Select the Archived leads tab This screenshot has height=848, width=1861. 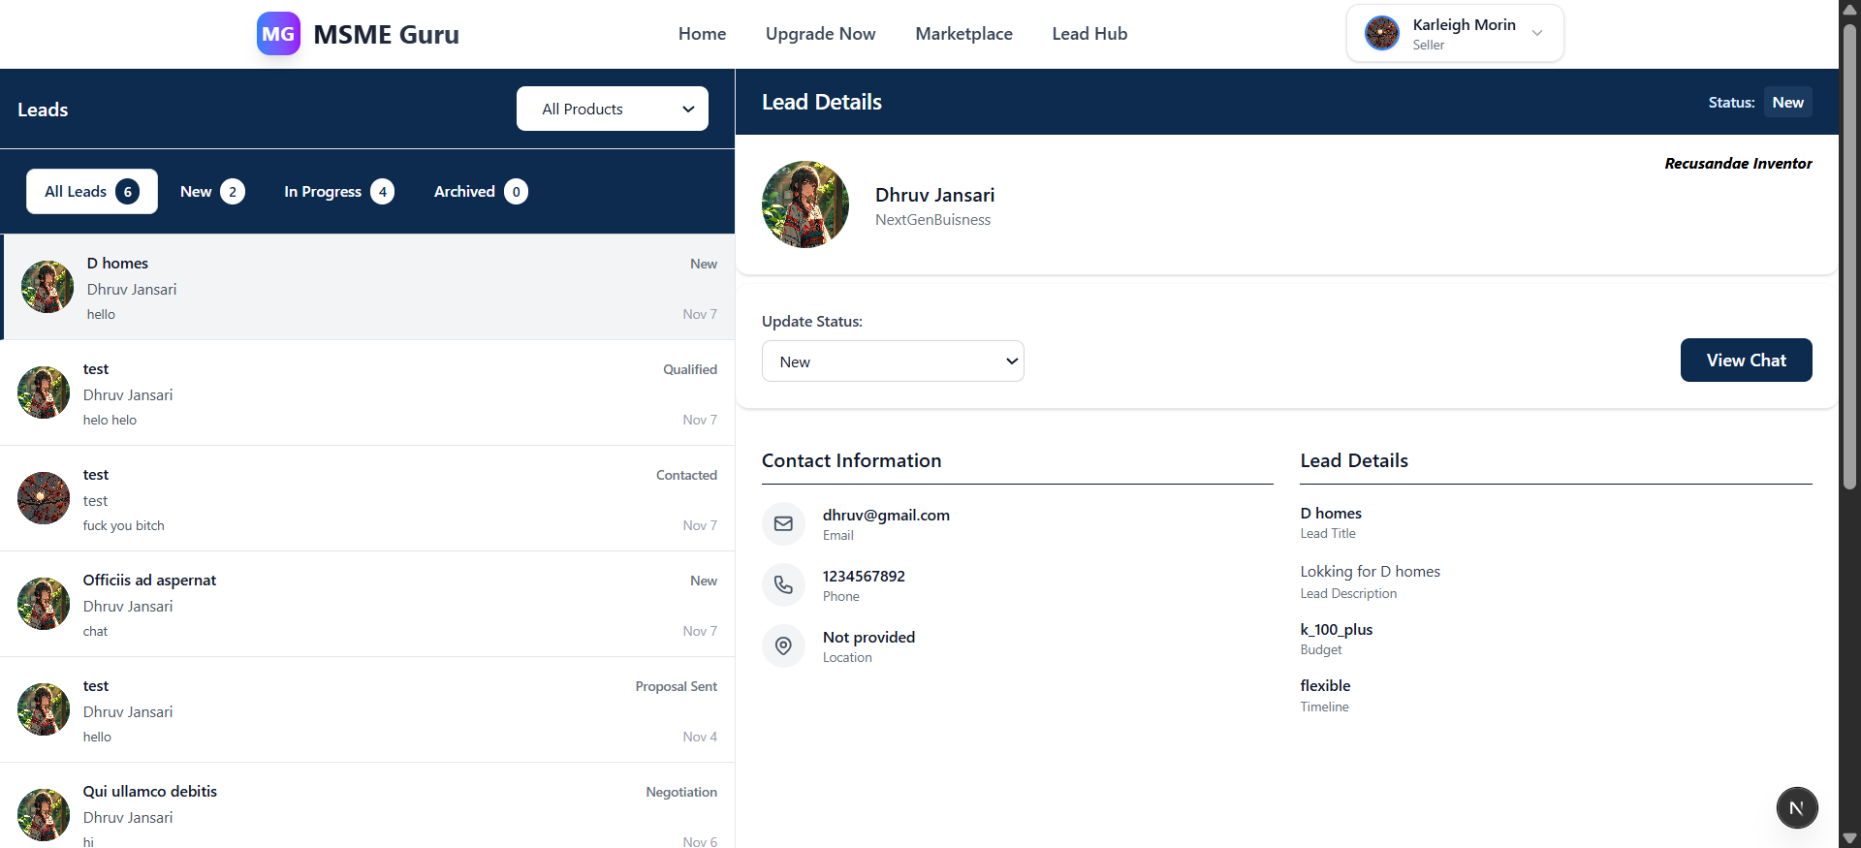480,192
